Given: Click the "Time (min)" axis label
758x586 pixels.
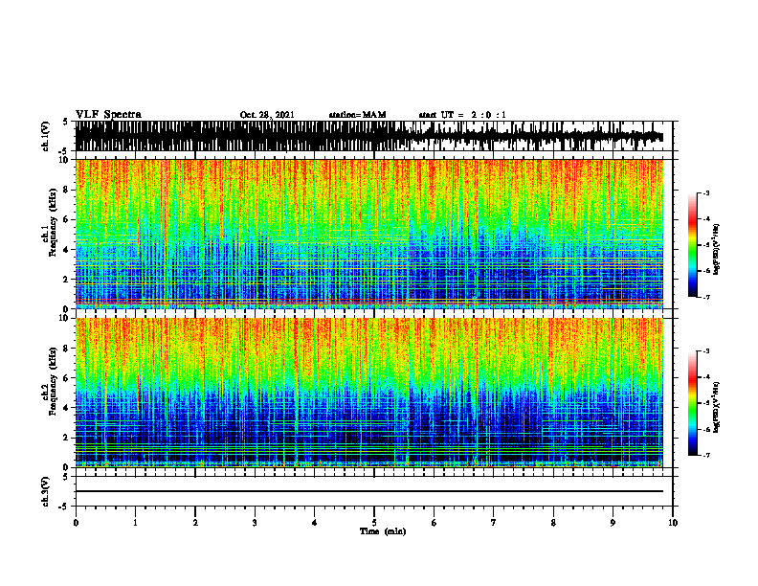Looking at the screenshot, I should pos(383,531).
